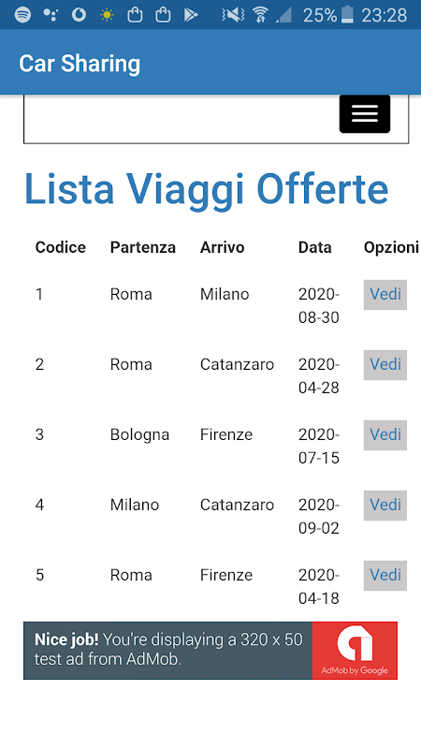Click Vedi for trip code 2
This screenshot has width=421, height=749.
385,364
